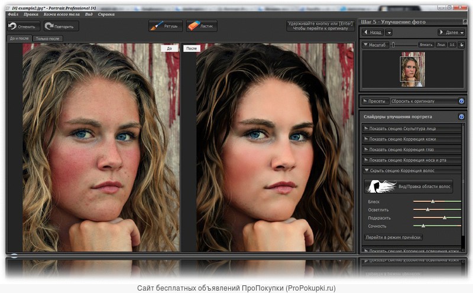Click the Назад back arrow button
The image size is (473, 293).
tap(373, 32)
